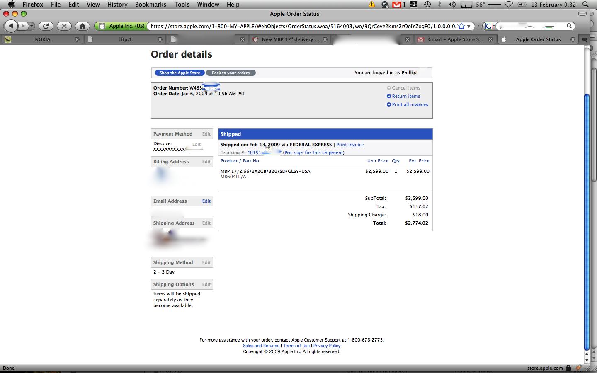
Task: Click the Print invoice link
Action: [350, 145]
